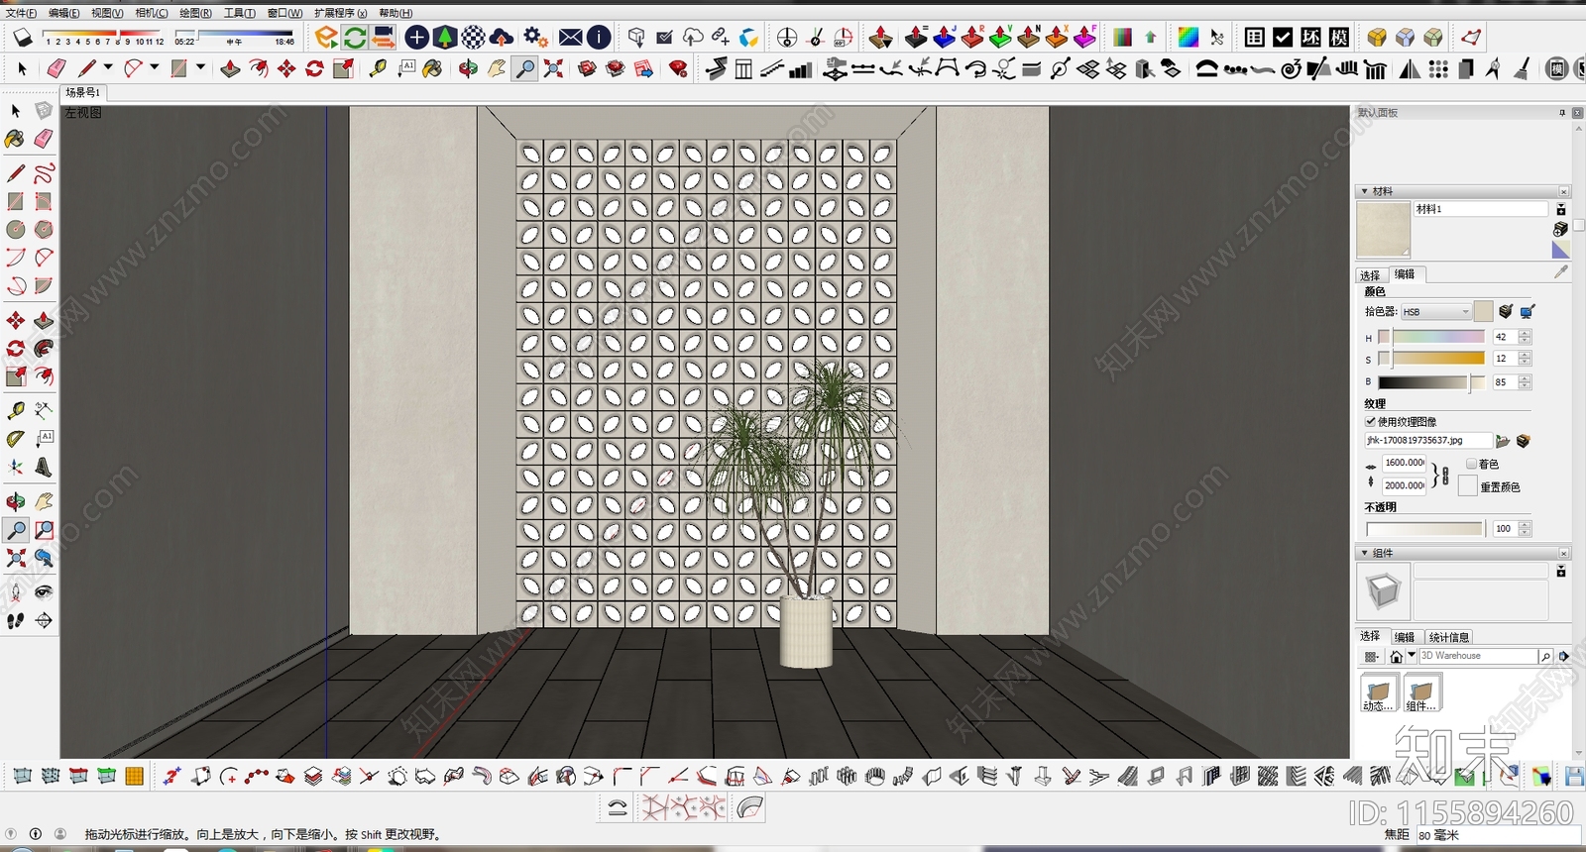Viewport: 1586px width, 852px height.
Task: Toggle the Shadows button left of month slider
Action: tap(22, 38)
